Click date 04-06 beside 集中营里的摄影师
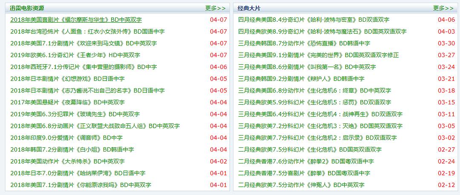 coord(218,67)
